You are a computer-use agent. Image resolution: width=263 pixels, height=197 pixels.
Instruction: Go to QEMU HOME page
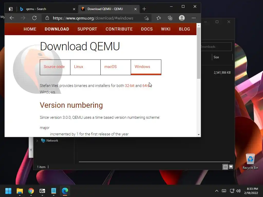click(30, 29)
